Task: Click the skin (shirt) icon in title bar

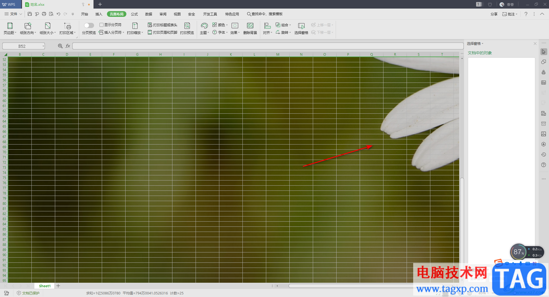Action: (x=490, y=4)
